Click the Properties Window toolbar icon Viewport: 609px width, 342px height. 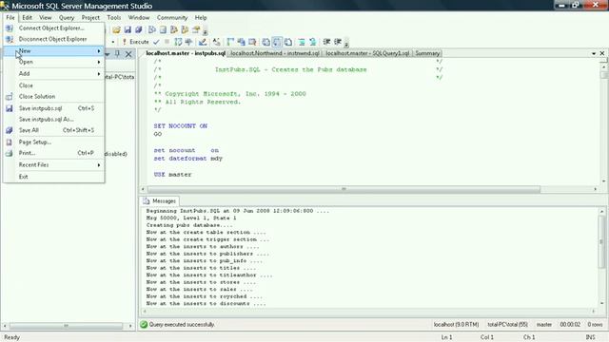pyautogui.click(x=196, y=29)
